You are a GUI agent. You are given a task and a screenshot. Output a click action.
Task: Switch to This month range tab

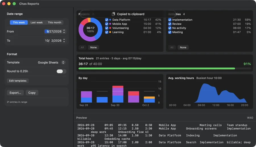[x=55, y=22]
